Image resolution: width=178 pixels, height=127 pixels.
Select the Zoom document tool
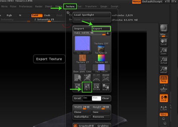(x=163, y=51)
